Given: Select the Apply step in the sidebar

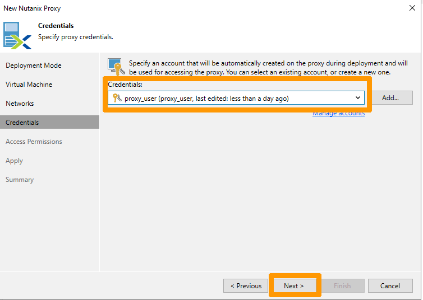Looking at the screenshot, I should (x=14, y=161).
